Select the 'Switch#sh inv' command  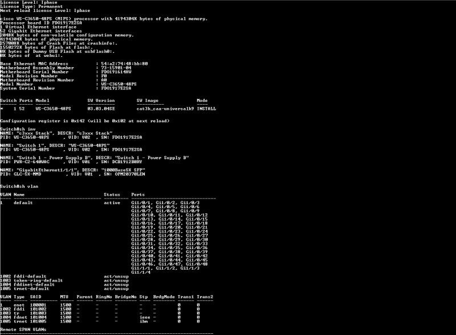tap(18, 129)
